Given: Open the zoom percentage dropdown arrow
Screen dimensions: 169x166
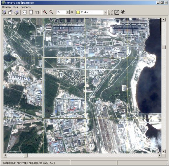Looking at the screenshot, I should [x=68, y=12].
